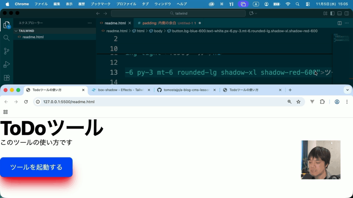Click the split editor right icon
353x198 pixels.
tap(340, 23)
